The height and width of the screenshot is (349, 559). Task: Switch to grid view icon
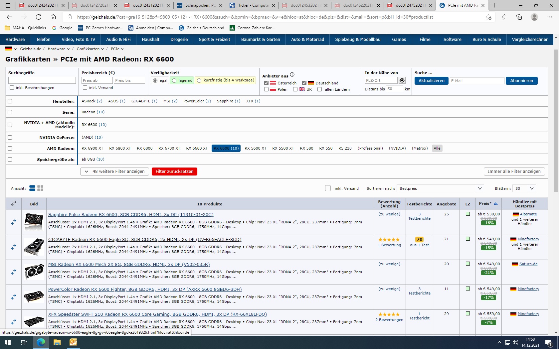[40, 188]
